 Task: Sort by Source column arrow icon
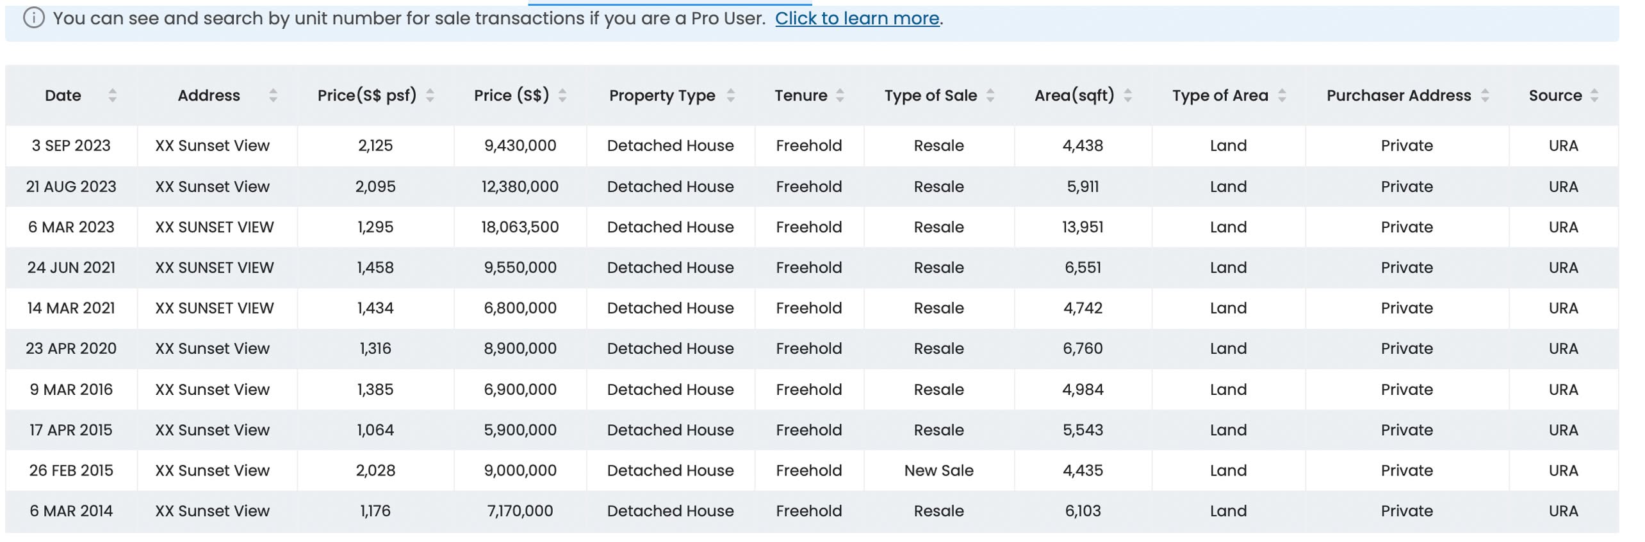pos(1594,96)
